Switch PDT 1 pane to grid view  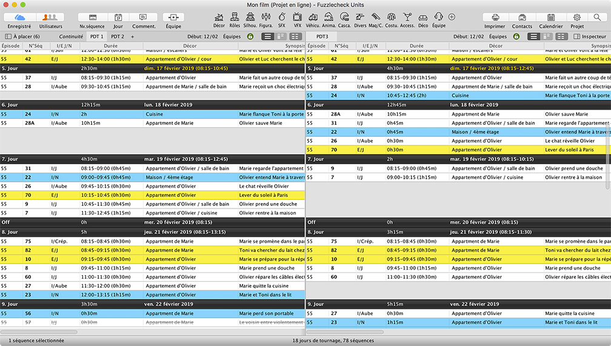295,36
